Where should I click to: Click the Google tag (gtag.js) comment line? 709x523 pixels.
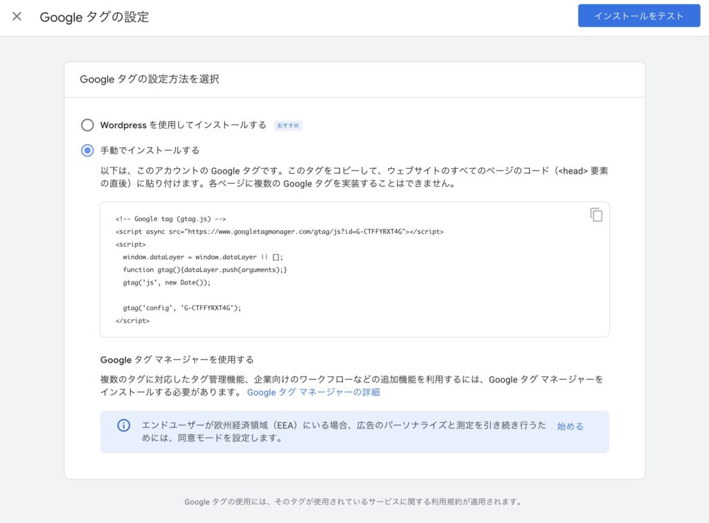point(171,219)
